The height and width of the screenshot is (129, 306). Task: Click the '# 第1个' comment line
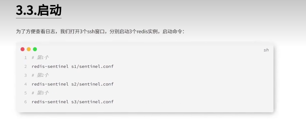pyautogui.click(x=40, y=58)
